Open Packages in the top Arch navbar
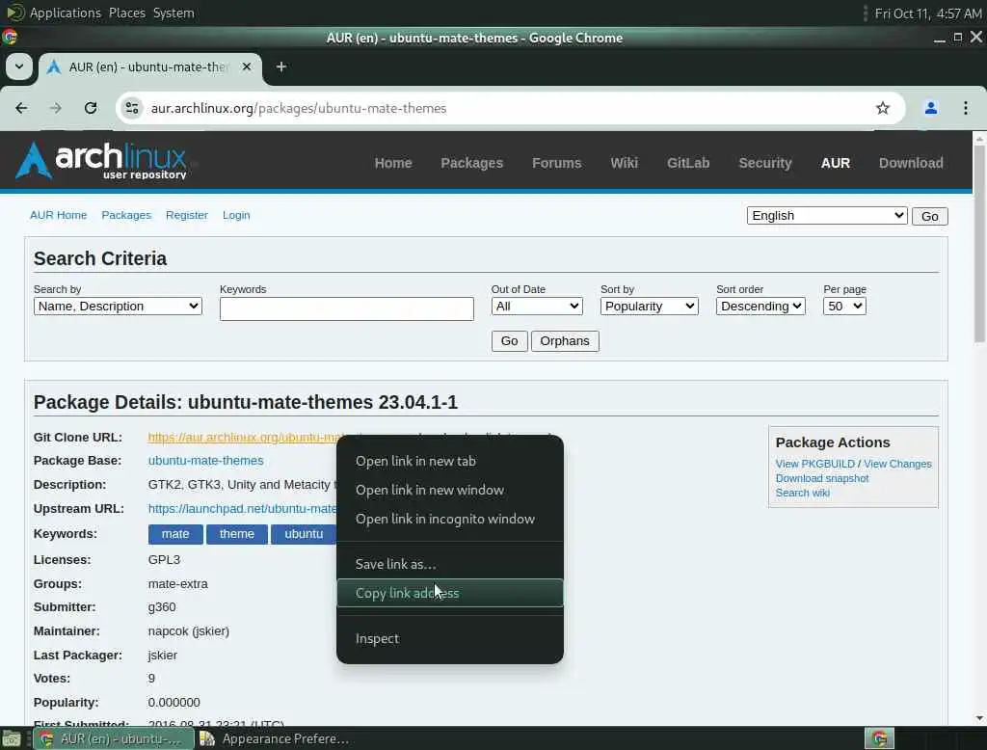 tap(471, 163)
